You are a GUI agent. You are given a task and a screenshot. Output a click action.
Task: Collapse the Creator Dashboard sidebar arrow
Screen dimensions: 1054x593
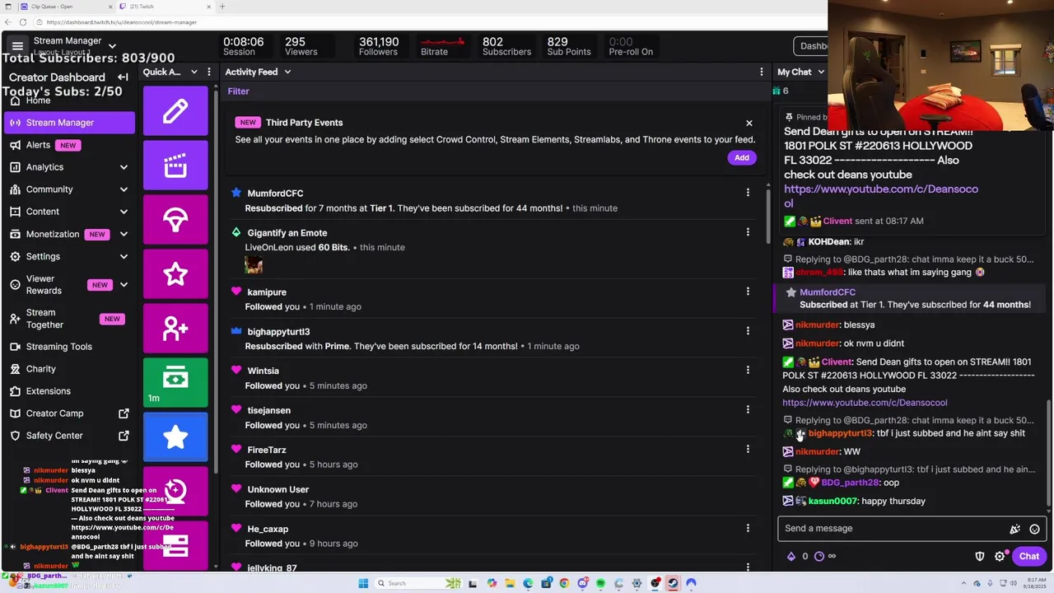coord(123,77)
